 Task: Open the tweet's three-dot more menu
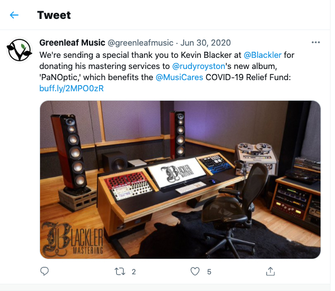pos(316,42)
